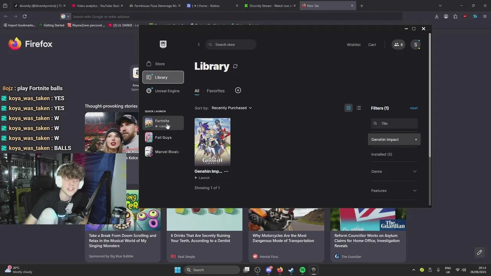Open the List all tabs dropdown
The height and width of the screenshot is (276, 491).
point(440,6)
